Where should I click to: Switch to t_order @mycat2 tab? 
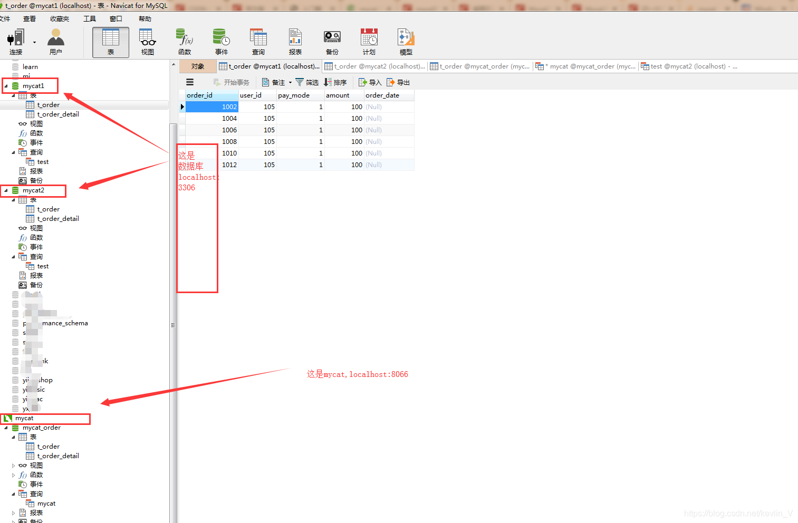click(374, 66)
